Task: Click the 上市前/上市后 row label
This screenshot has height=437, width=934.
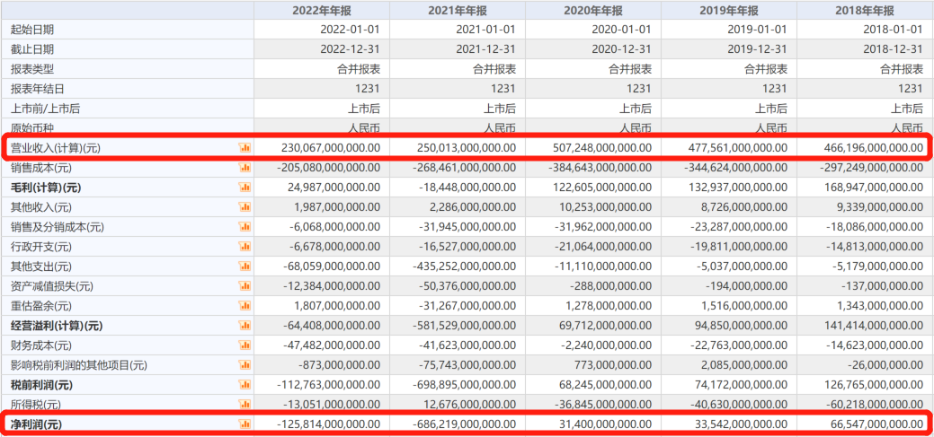Action: click(x=46, y=109)
